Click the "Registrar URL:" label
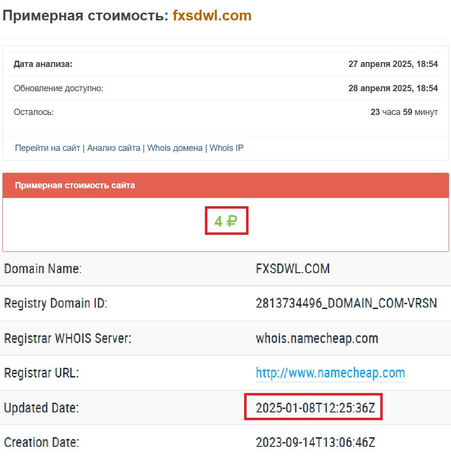The height and width of the screenshot is (459, 451). click(x=41, y=373)
